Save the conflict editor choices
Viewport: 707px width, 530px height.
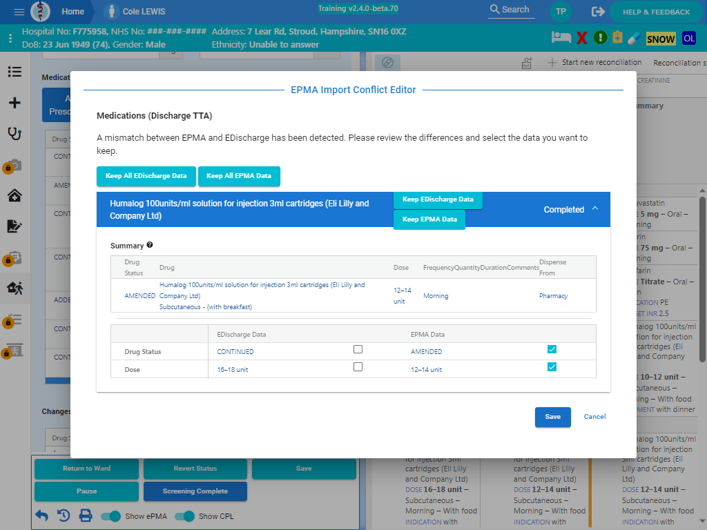click(x=553, y=417)
